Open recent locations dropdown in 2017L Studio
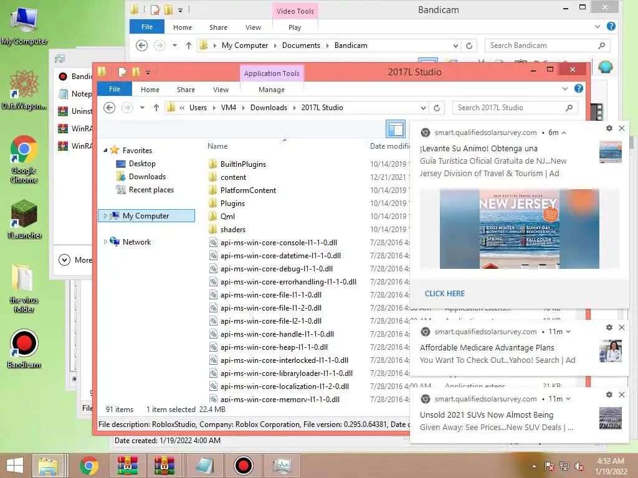The height and width of the screenshot is (478, 638). (142, 108)
